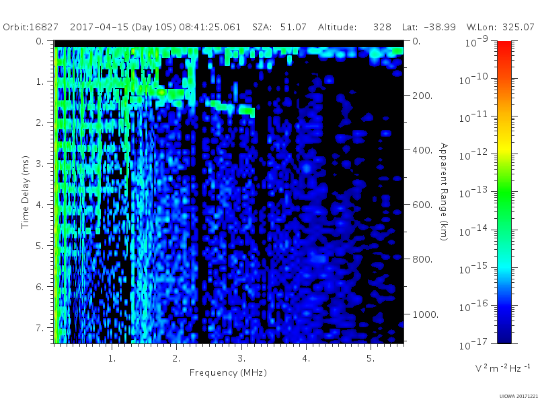Click the time delay tick label 3.
Viewport: 538px width, 404px height.
click(x=40, y=164)
